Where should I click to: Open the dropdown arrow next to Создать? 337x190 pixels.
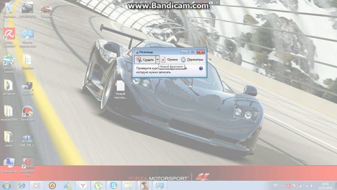157,60
